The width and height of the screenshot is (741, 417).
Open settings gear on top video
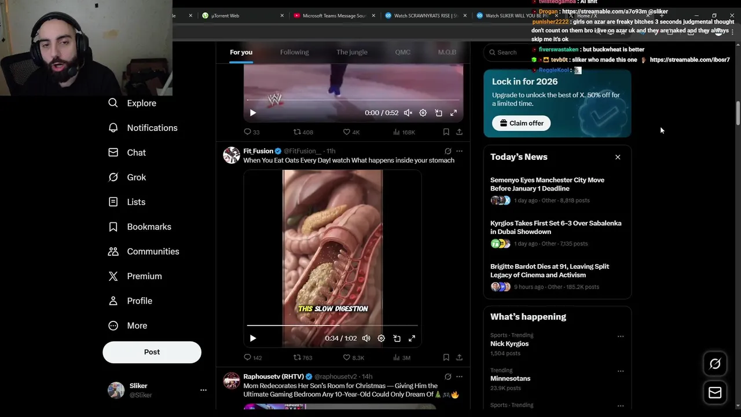[x=423, y=113]
